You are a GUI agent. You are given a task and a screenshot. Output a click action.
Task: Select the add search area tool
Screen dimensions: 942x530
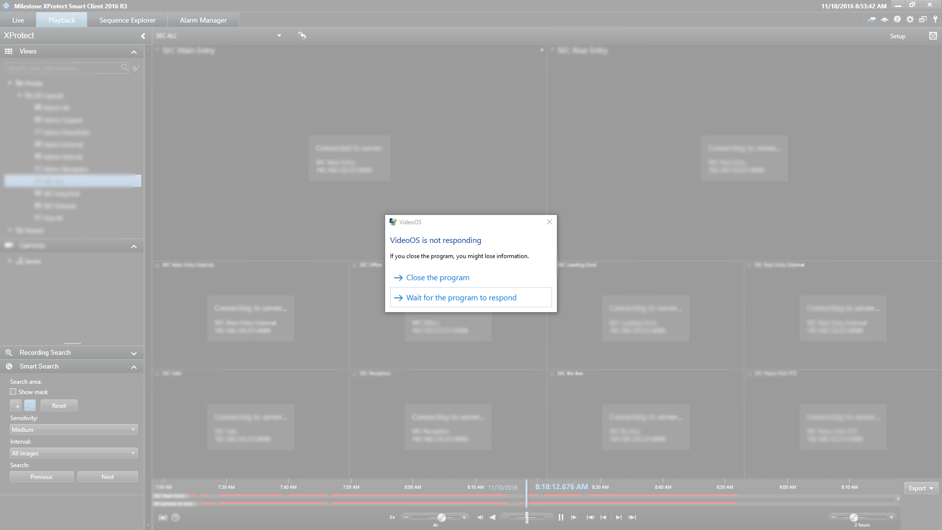(16, 405)
